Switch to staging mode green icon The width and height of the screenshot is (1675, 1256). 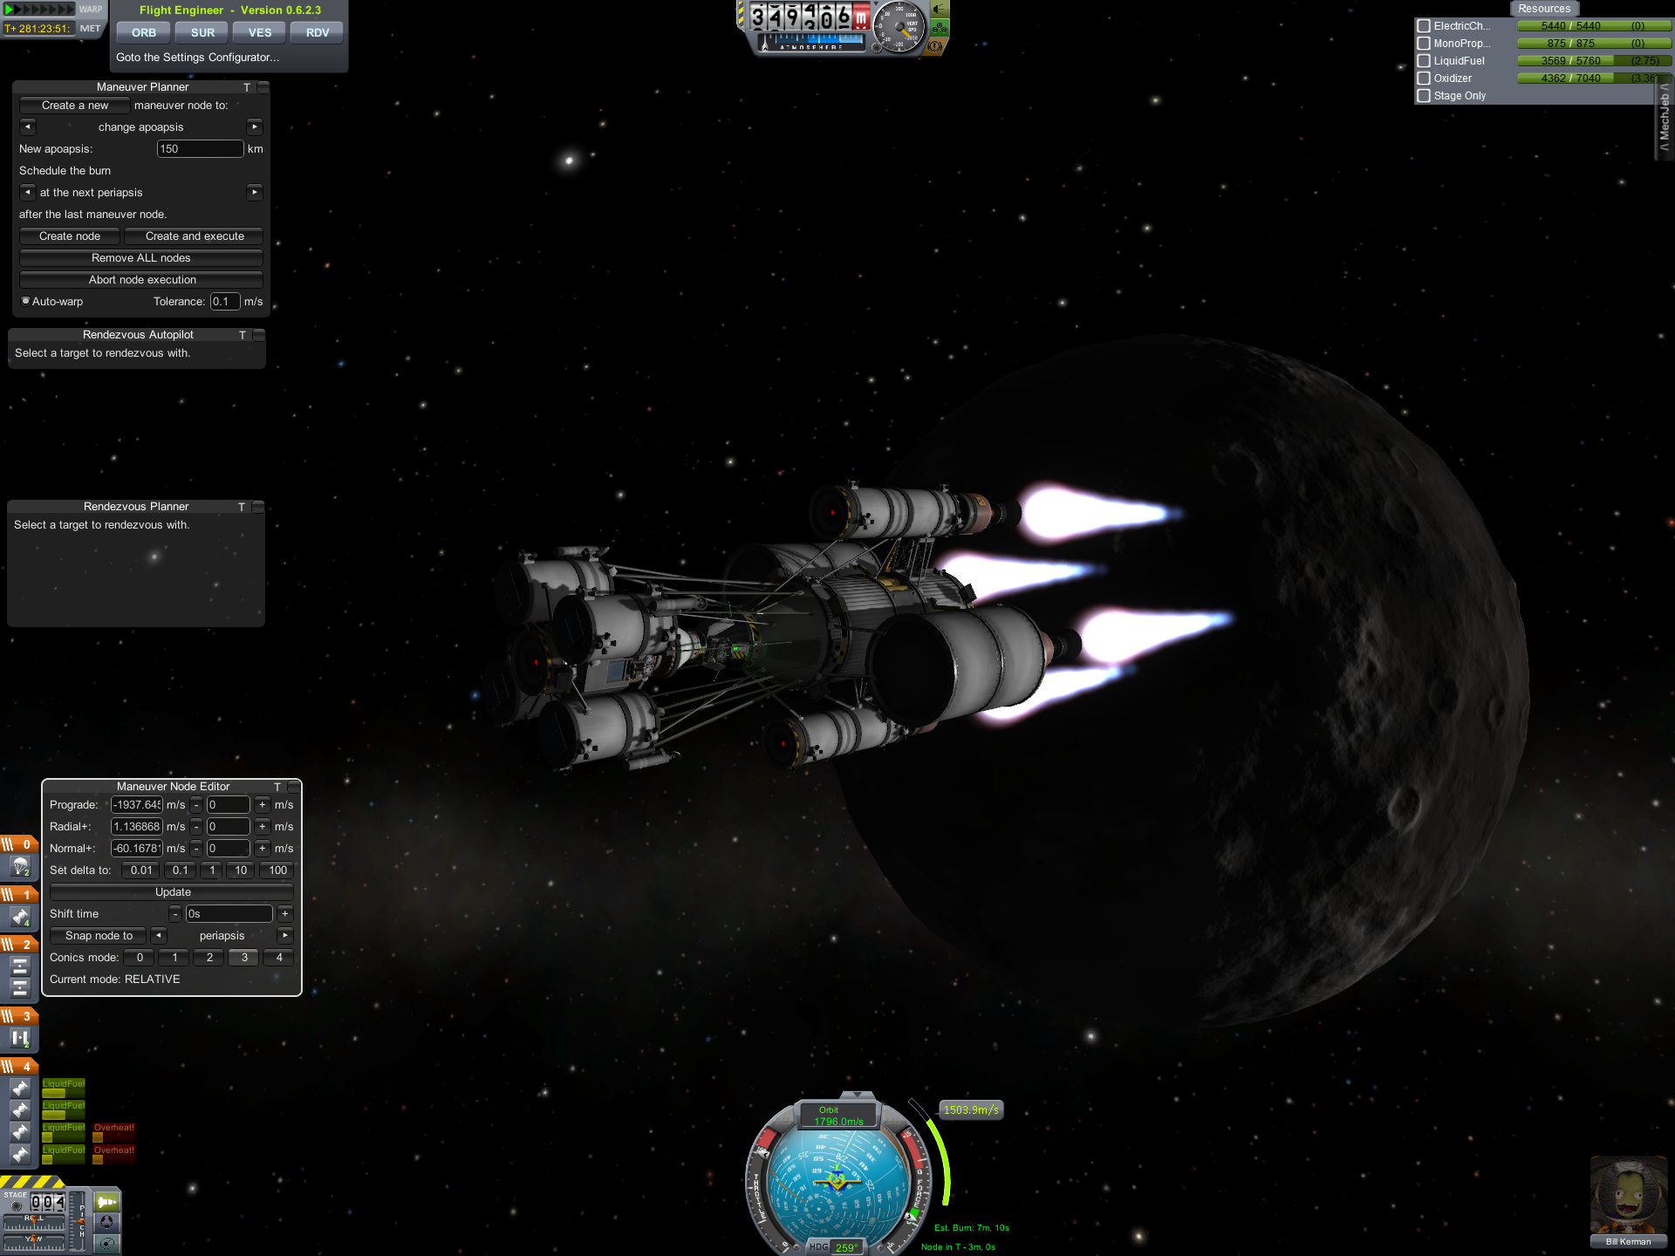106,1202
